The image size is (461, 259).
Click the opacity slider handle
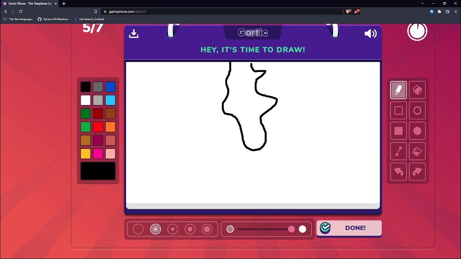(291, 229)
